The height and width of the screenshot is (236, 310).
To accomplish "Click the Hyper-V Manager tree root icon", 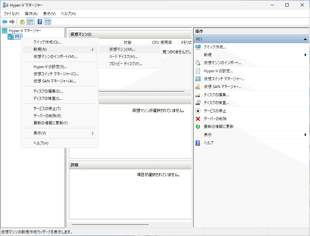I will click(5, 31).
